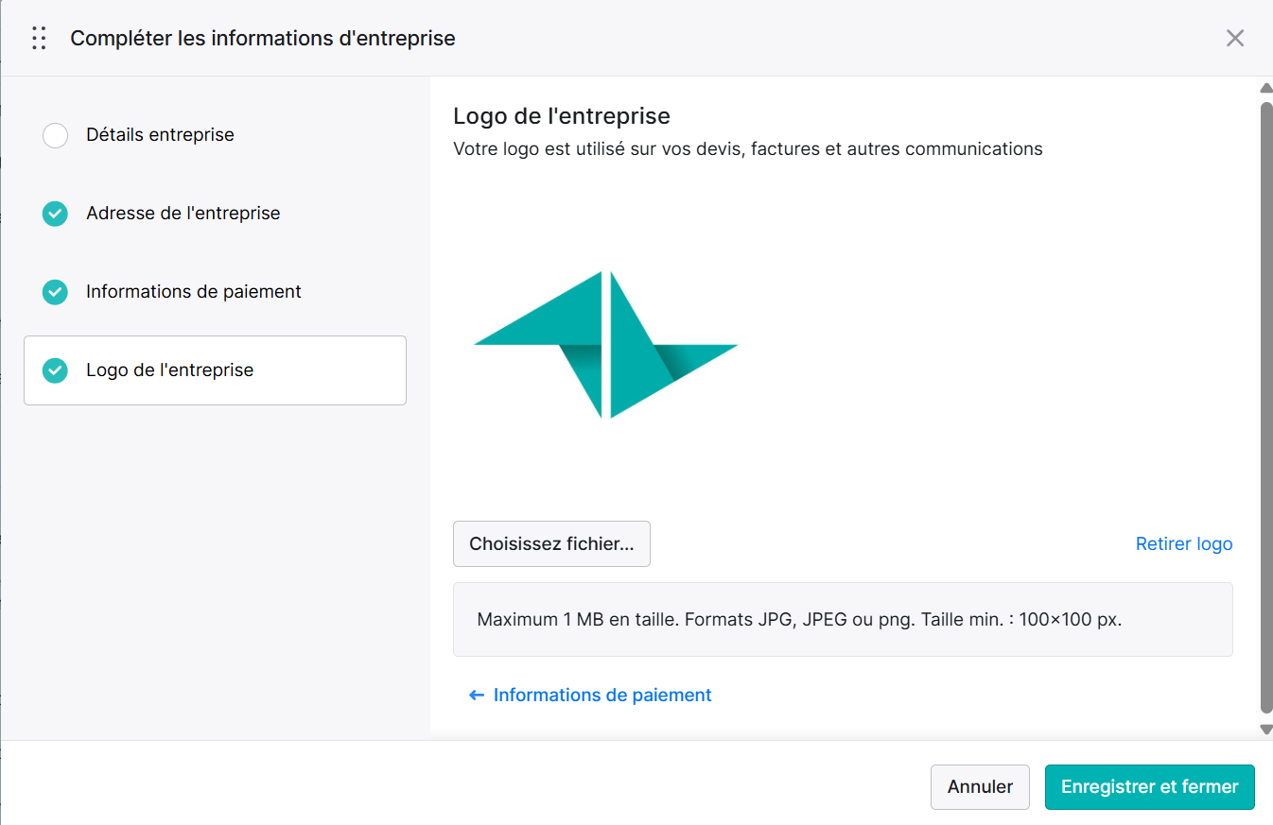This screenshot has height=825, width=1273.
Task: Go to the Informations de paiement step in the sidebar
Action: (215, 292)
